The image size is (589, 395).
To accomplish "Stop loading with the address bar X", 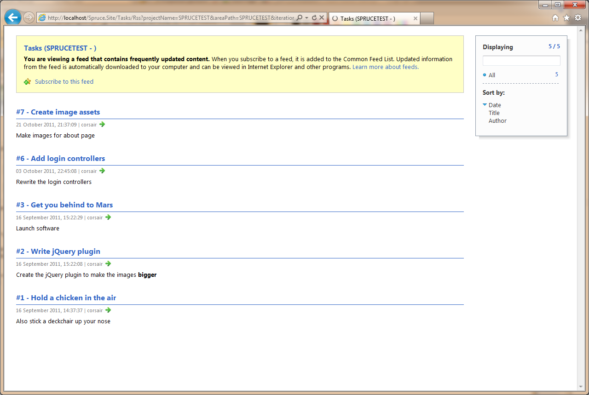I will click(322, 18).
